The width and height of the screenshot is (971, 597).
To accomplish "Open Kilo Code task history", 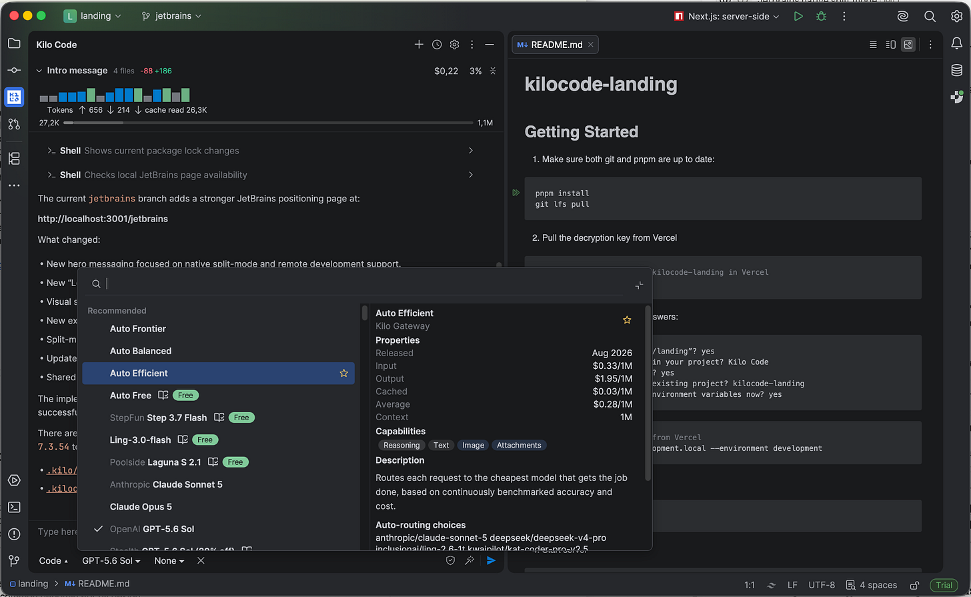I will (437, 45).
